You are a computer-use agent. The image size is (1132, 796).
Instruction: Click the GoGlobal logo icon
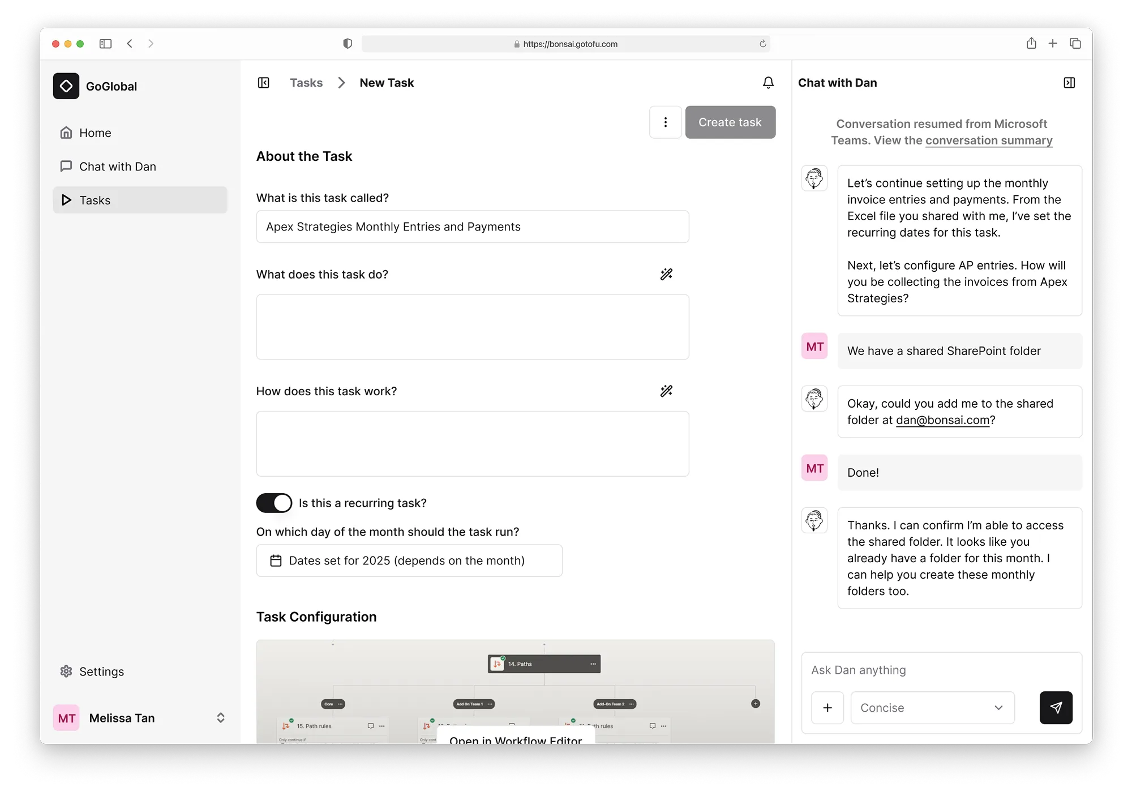click(x=66, y=86)
